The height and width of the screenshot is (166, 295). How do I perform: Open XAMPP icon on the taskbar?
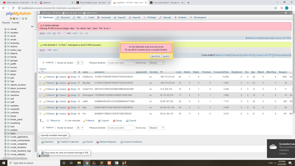pyautogui.click(x=109, y=163)
